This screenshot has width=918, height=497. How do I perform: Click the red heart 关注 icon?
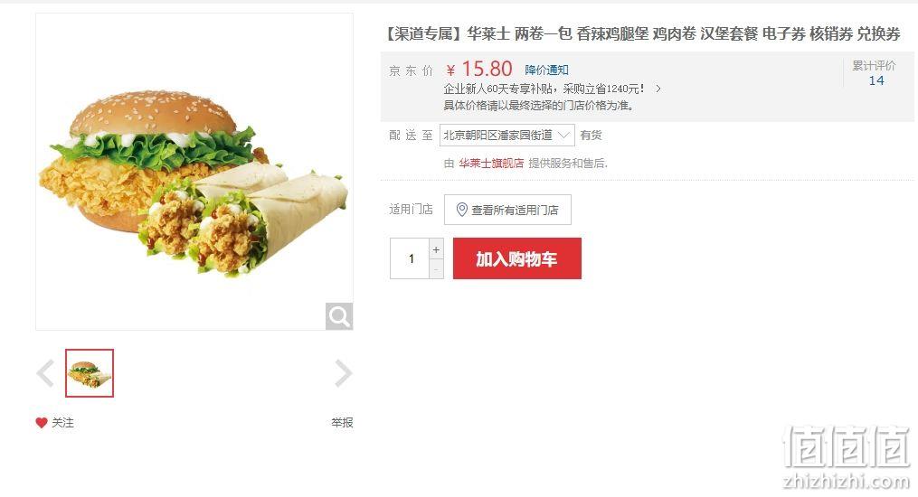[x=41, y=423]
